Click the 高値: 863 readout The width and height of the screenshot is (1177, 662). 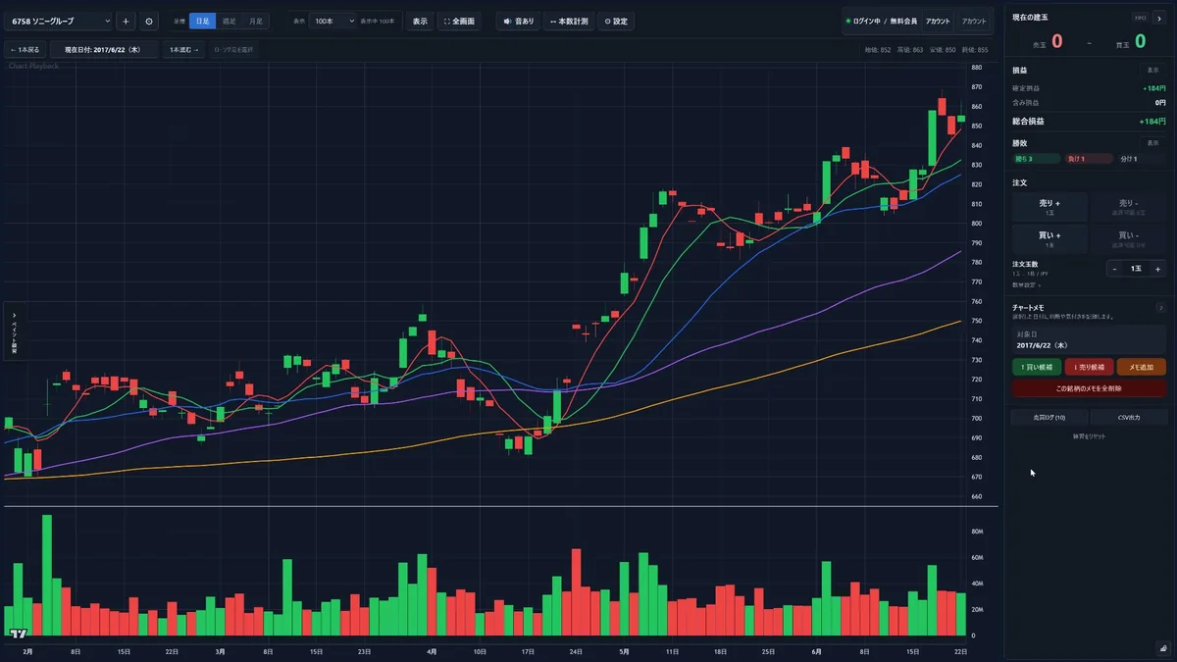pos(910,49)
